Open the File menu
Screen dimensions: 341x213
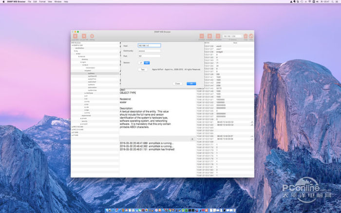pyautogui.click(x=29, y=2)
